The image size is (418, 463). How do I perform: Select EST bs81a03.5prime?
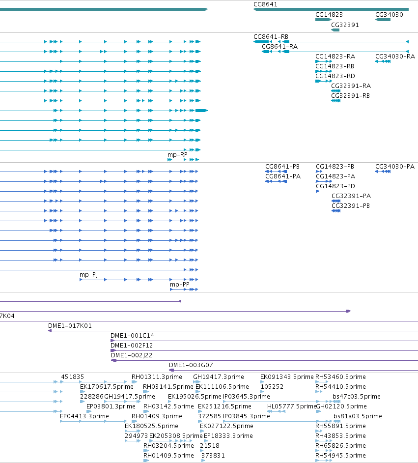pos(358,416)
